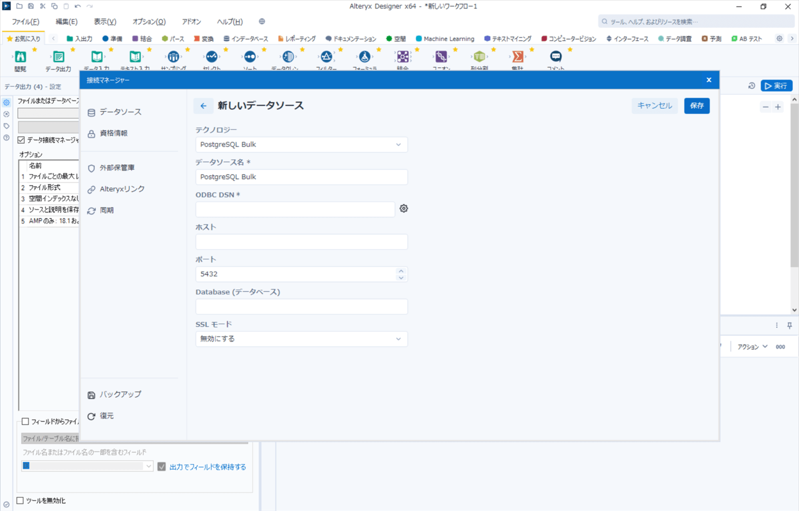This screenshot has width=799, height=511.
Task: Toggle フィールドからファイル checkbox
Action: click(25, 422)
